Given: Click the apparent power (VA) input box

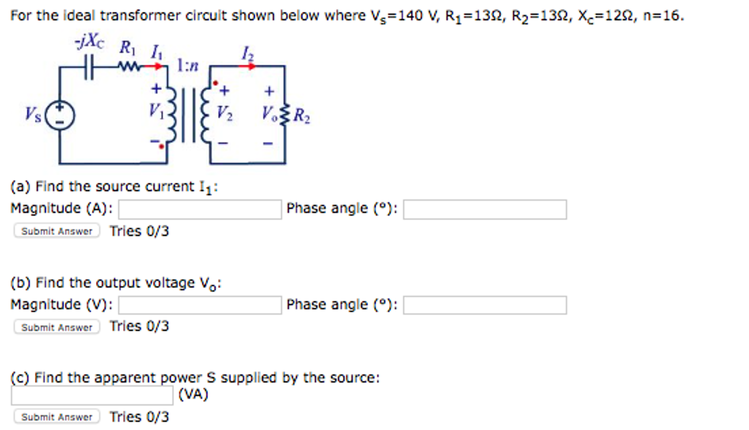Looking at the screenshot, I should [92, 394].
